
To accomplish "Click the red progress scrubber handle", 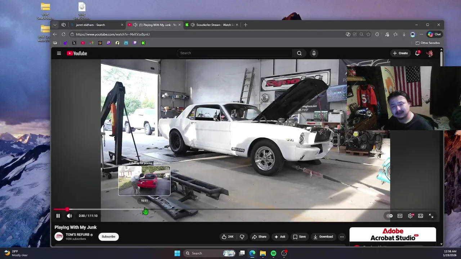I will pos(67,209).
